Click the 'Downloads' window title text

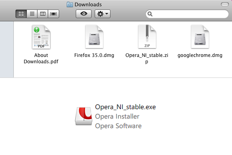click(88, 4)
